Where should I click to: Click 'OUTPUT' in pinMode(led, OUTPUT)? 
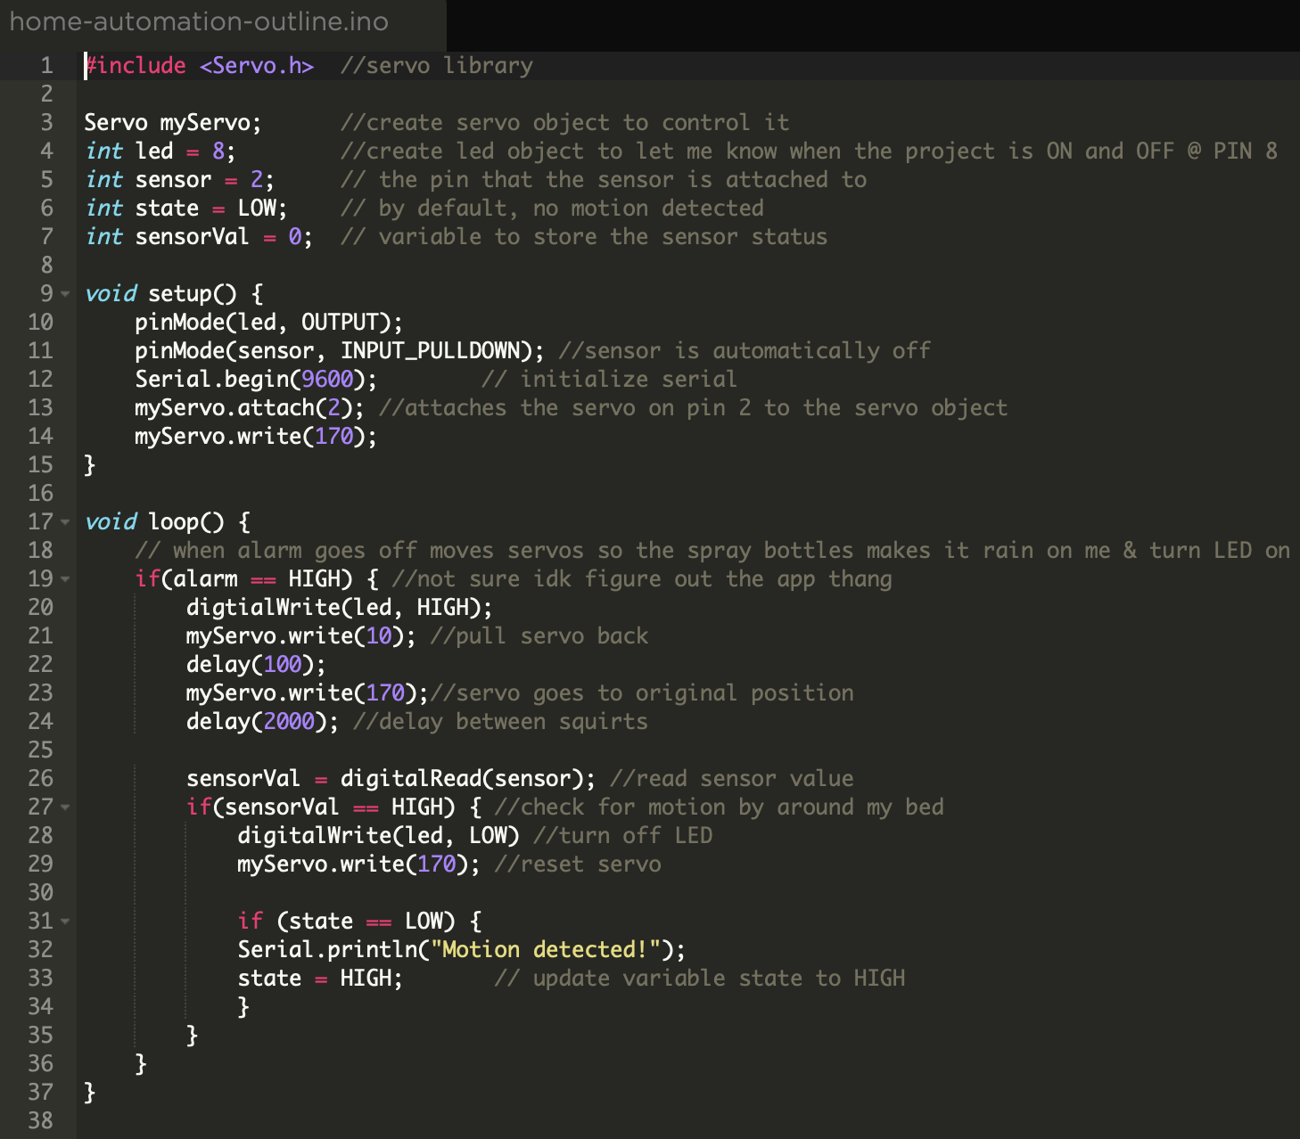340,323
